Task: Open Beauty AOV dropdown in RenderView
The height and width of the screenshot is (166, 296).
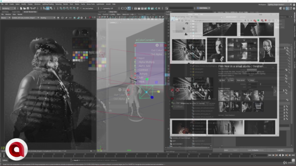Action: point(6,18)
